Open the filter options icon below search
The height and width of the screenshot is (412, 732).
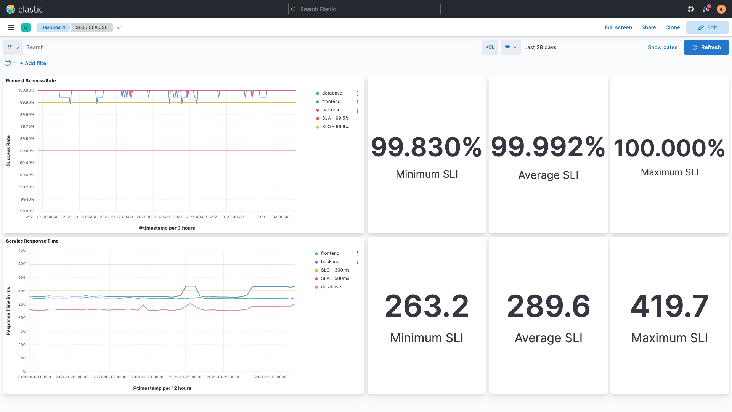click(7, 63)
